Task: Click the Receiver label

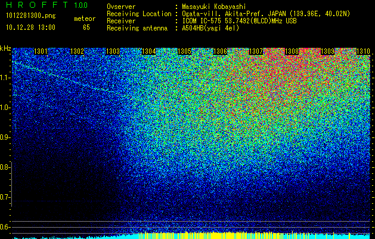Action: 121,21
